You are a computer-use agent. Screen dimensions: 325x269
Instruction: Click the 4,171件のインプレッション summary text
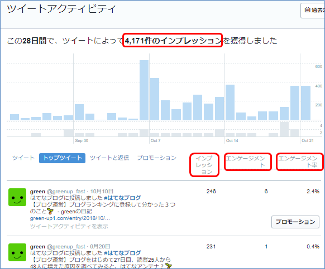[x=173, y=41]
